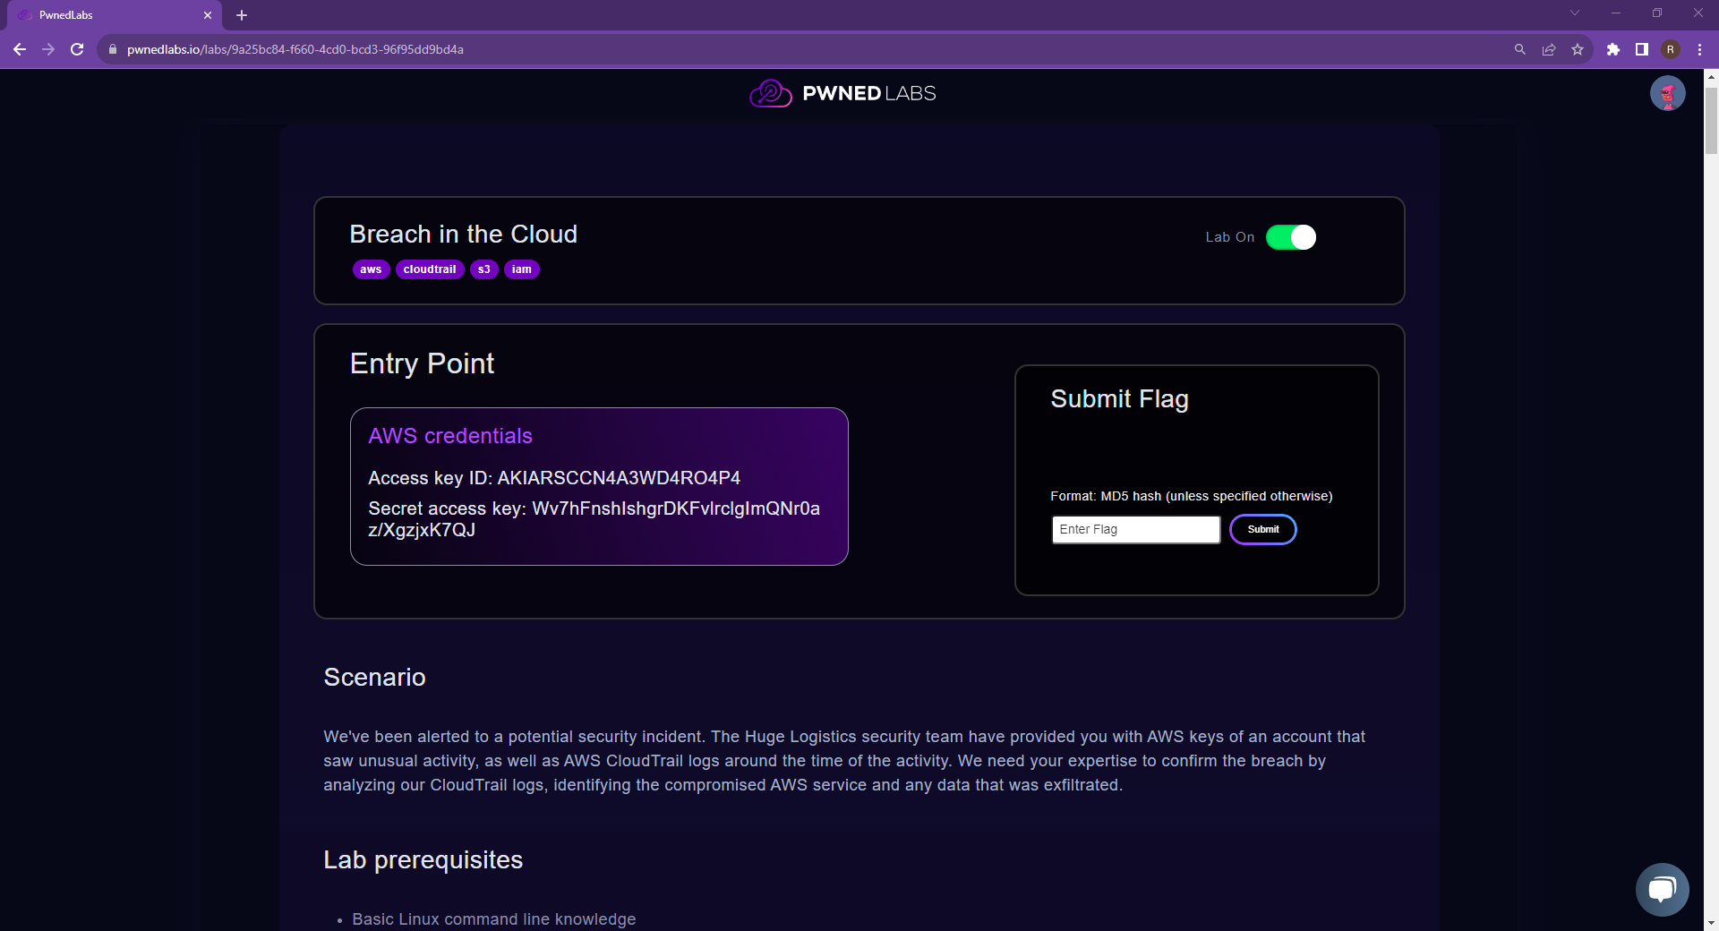Screen dimensions: 1719x931
Task: Click the Secret access key text
Action: click(594, 519)
